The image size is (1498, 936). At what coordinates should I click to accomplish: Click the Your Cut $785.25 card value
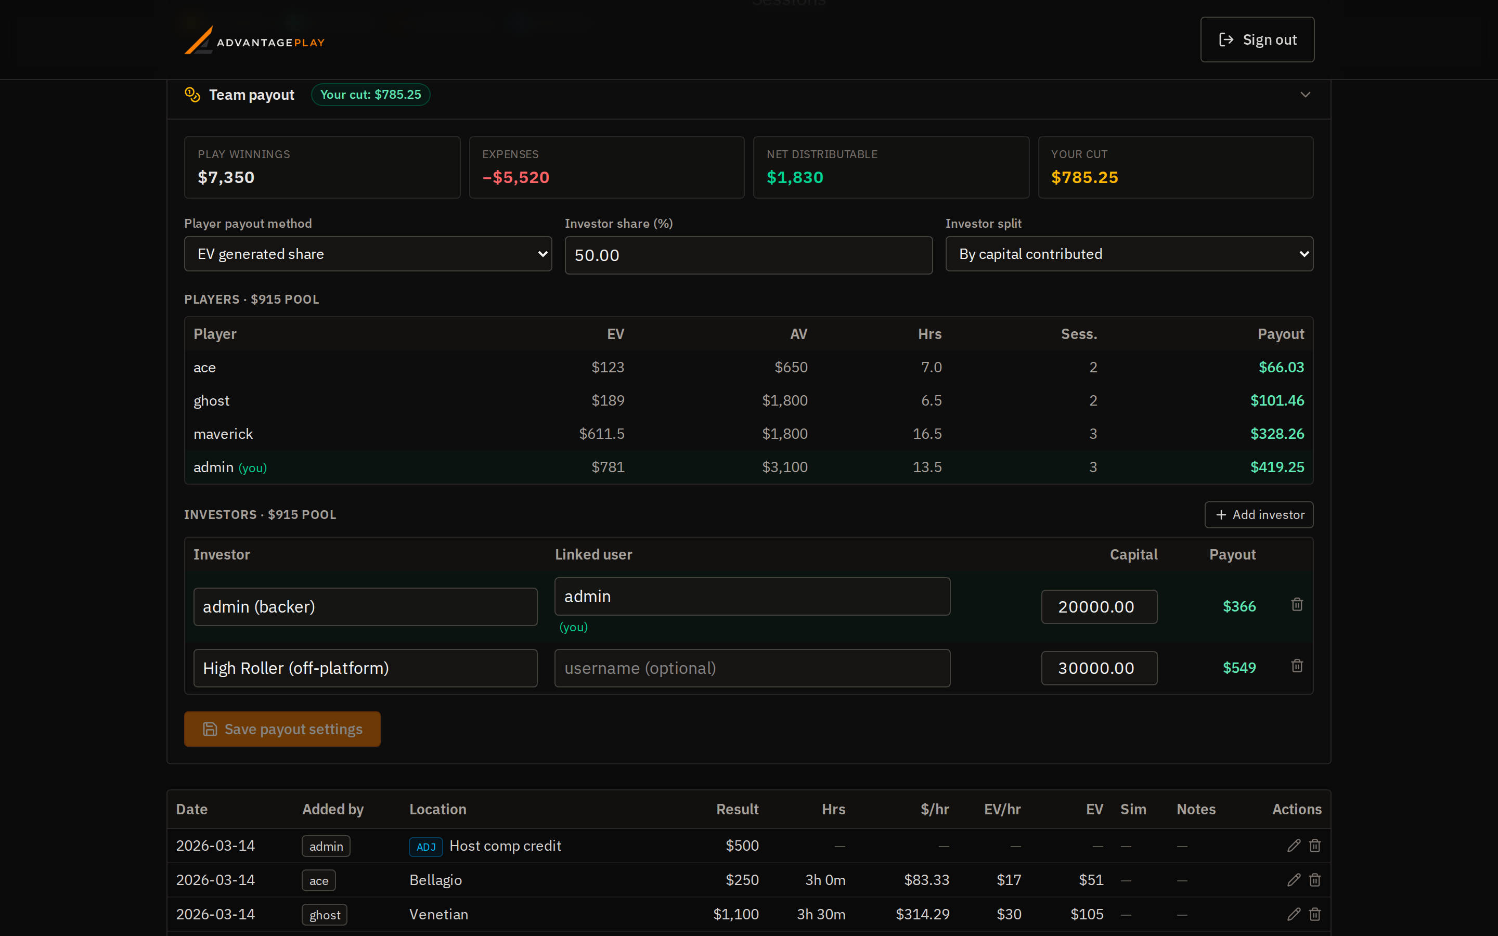click(x=1084, y=178)
